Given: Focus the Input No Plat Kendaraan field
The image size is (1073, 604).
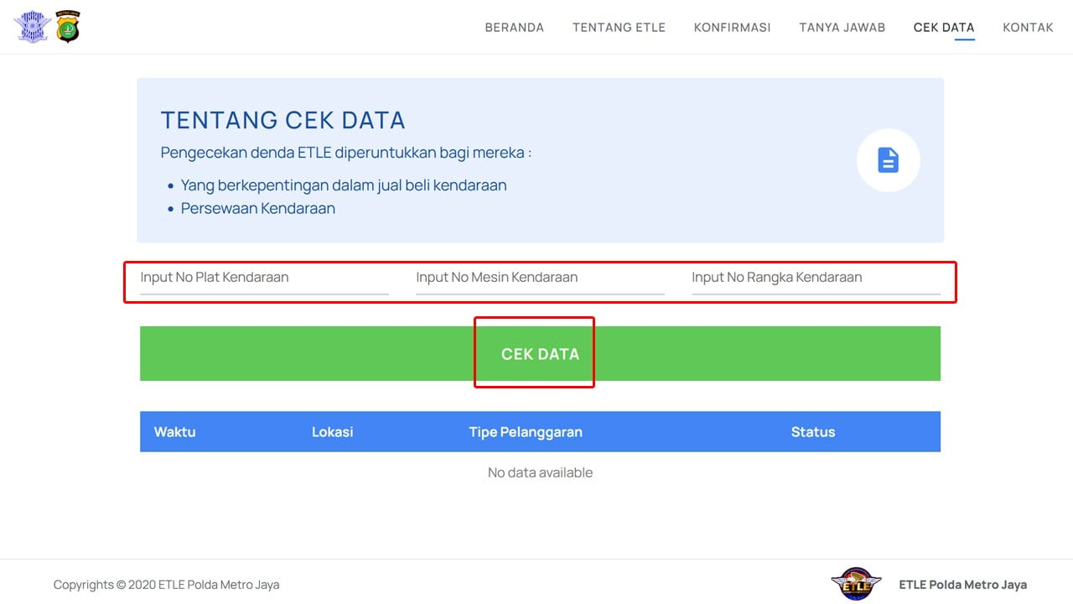Looking at the screenshot, I should [264, 278].
